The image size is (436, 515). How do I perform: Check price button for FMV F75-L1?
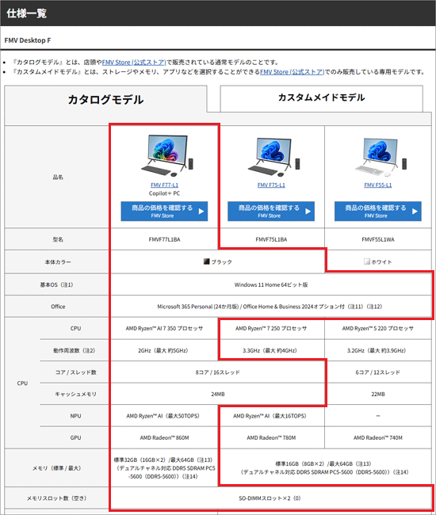point(271,212)
